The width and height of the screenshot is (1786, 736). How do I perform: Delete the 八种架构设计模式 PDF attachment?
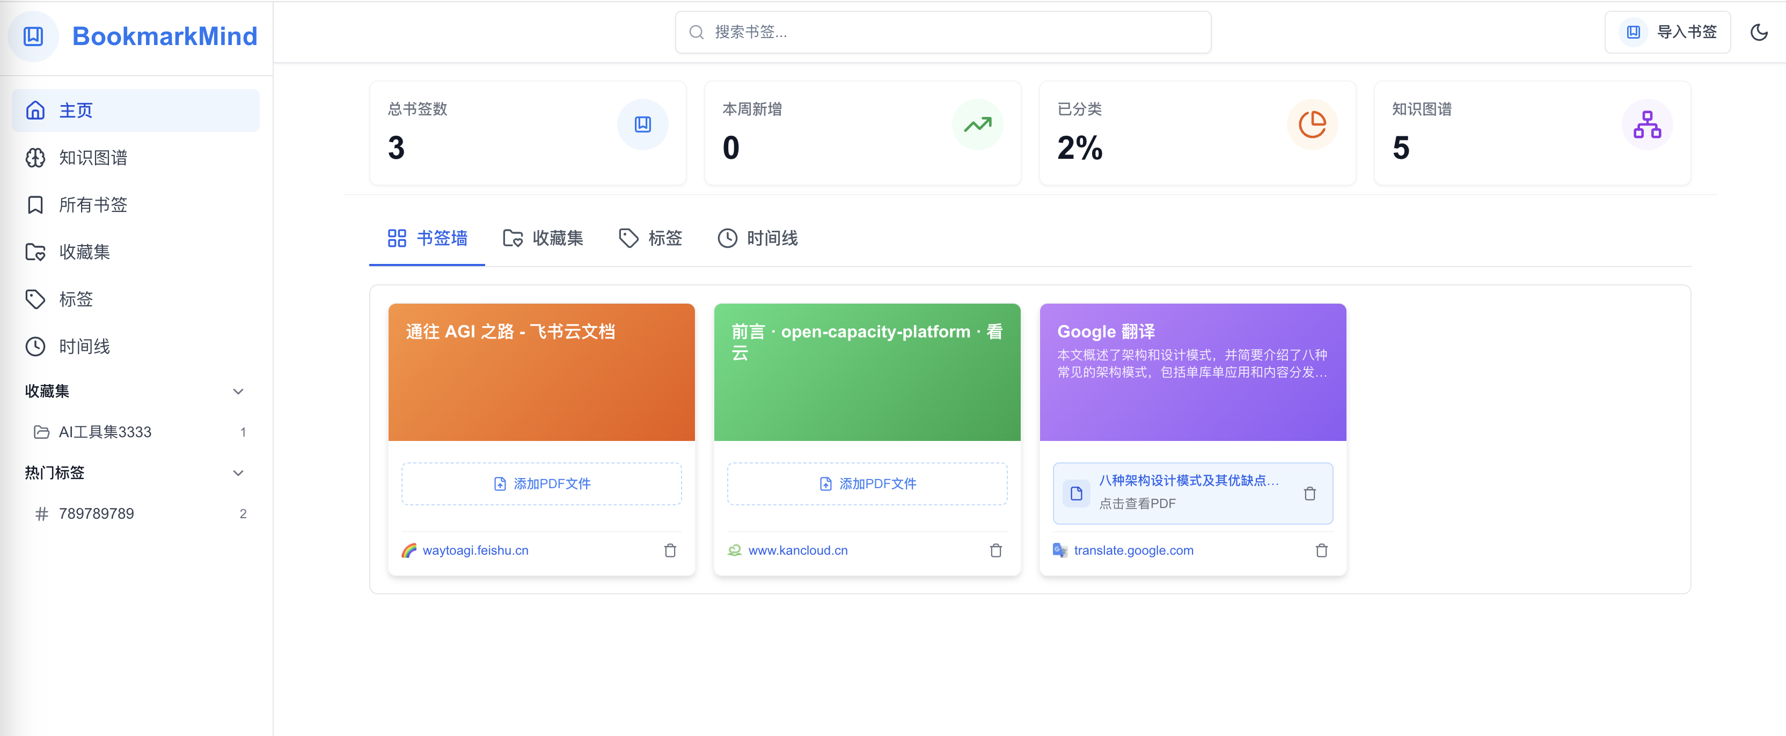click(x=1309, y=494)
